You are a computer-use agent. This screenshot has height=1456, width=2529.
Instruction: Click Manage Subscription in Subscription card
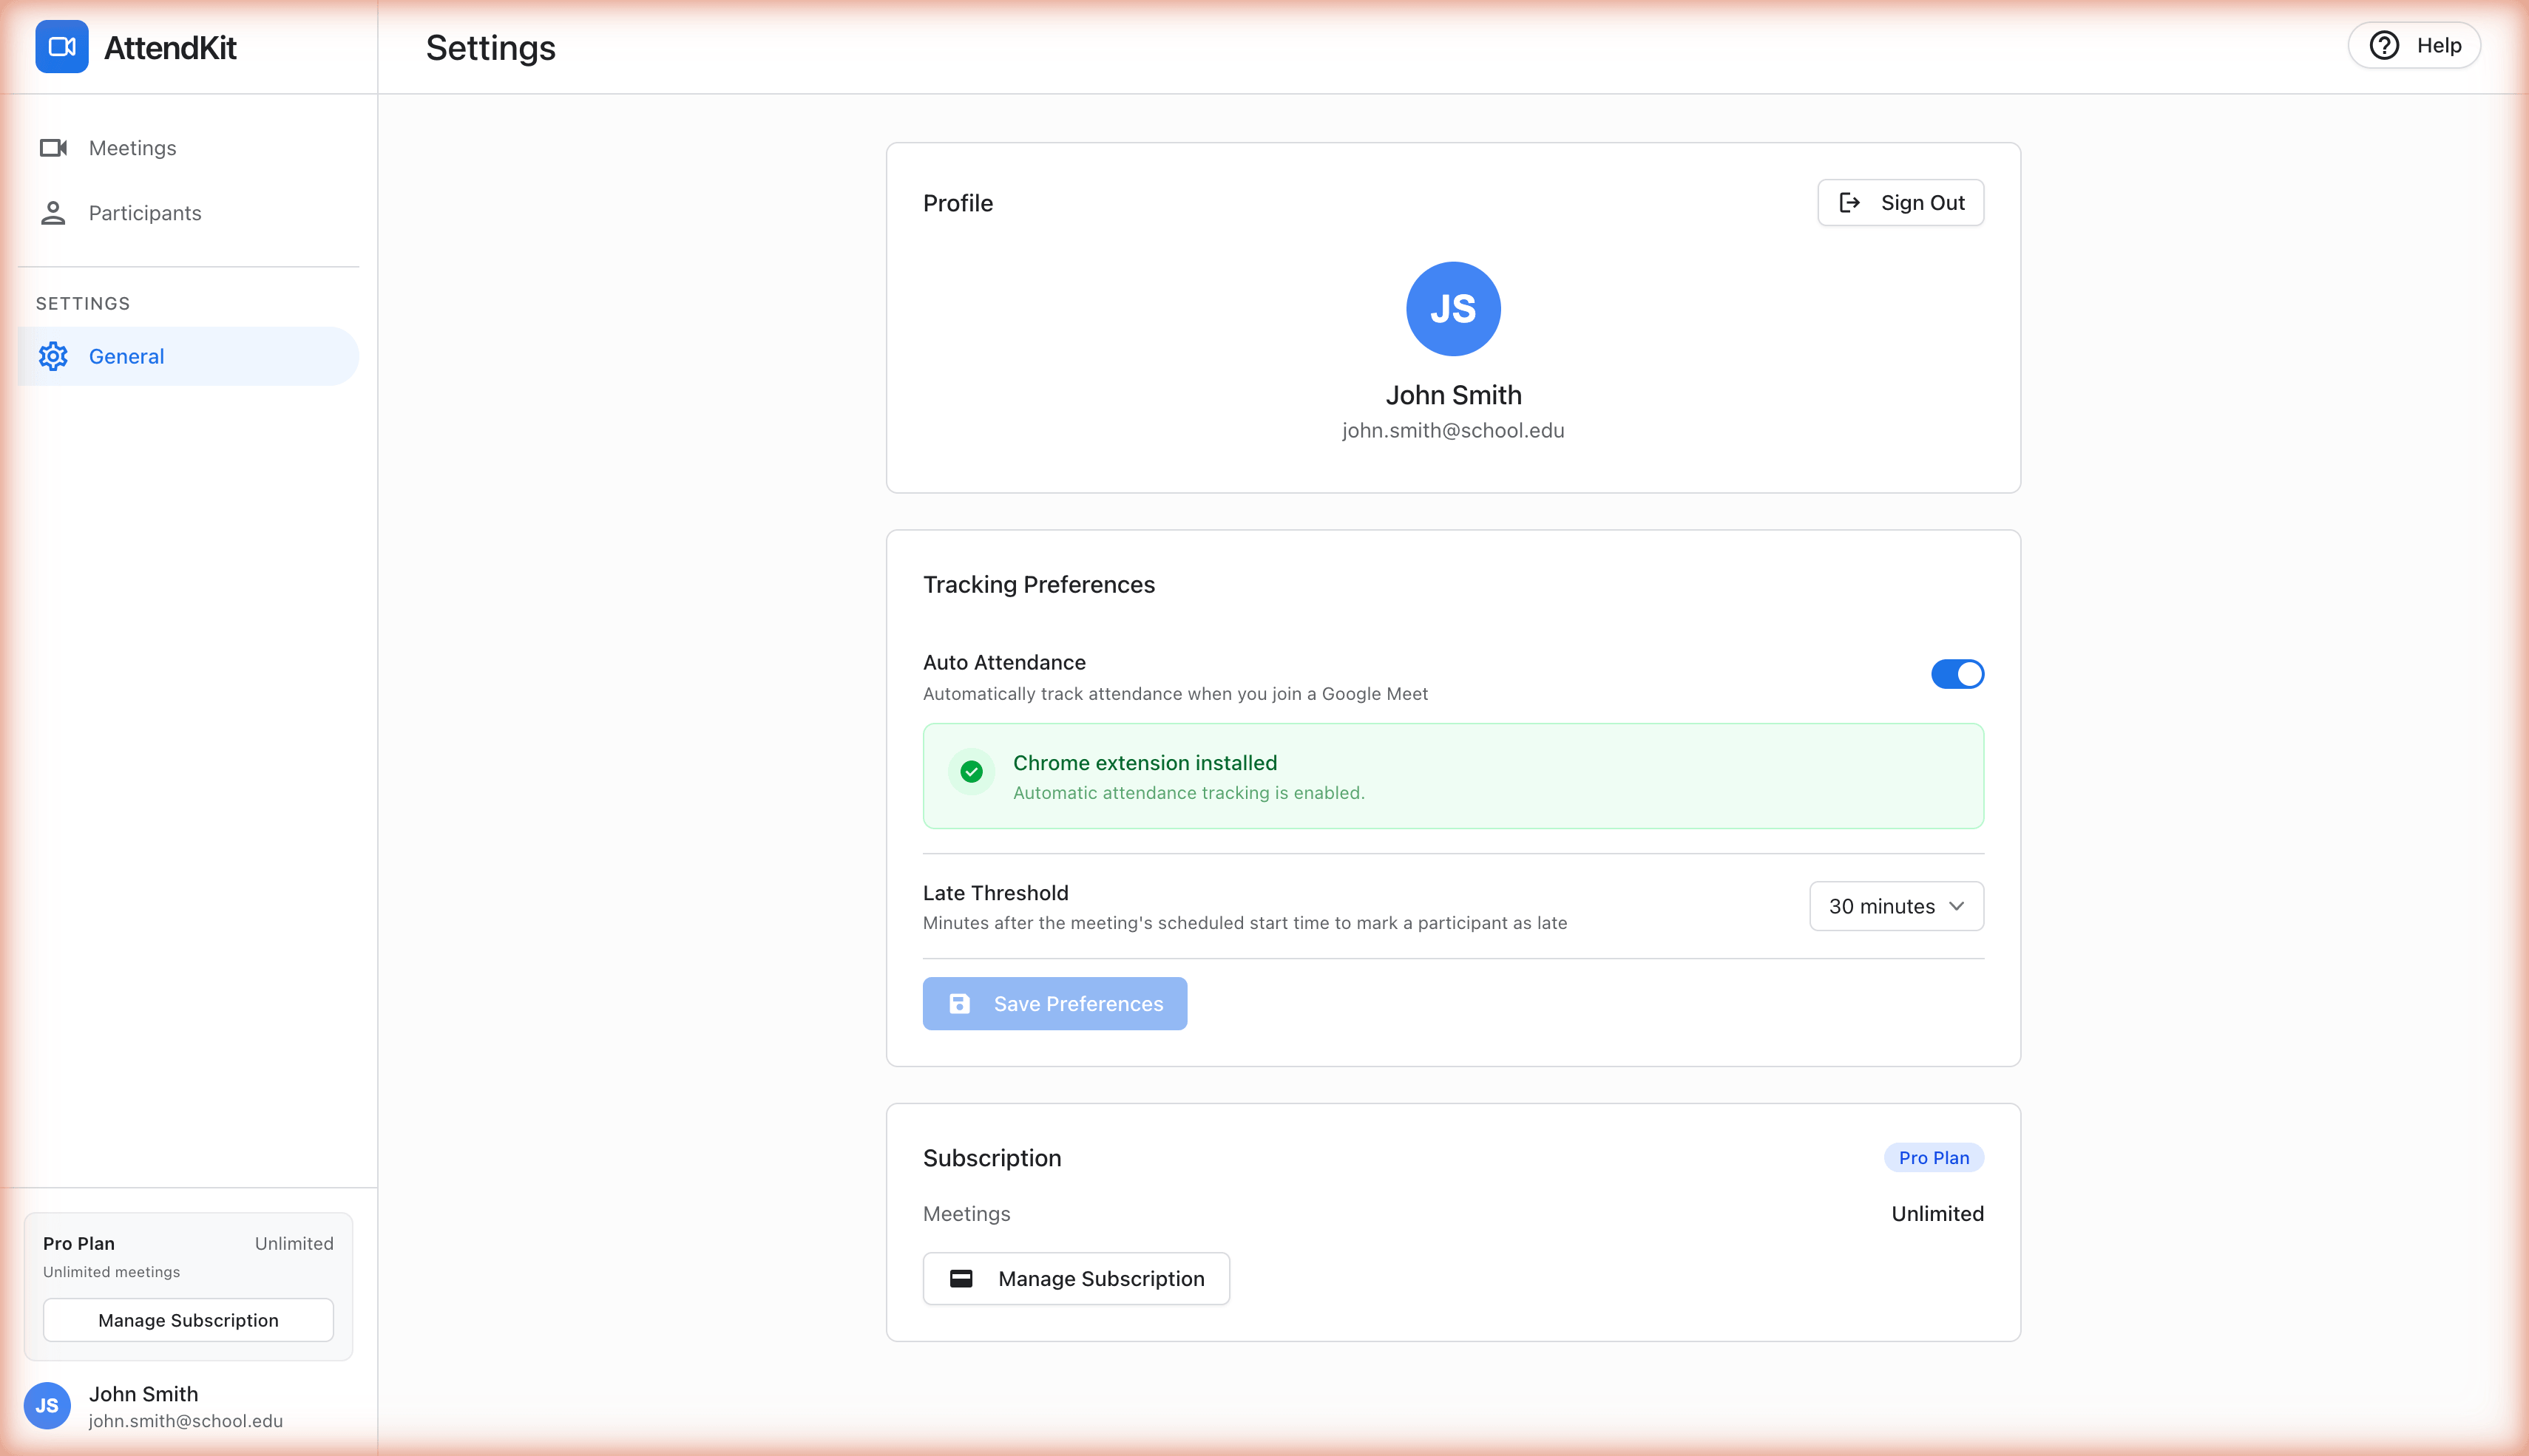click(1075, 1278)
